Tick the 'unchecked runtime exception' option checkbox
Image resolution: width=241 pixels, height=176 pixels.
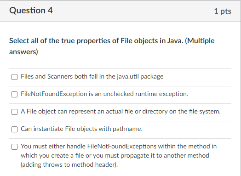14,94
